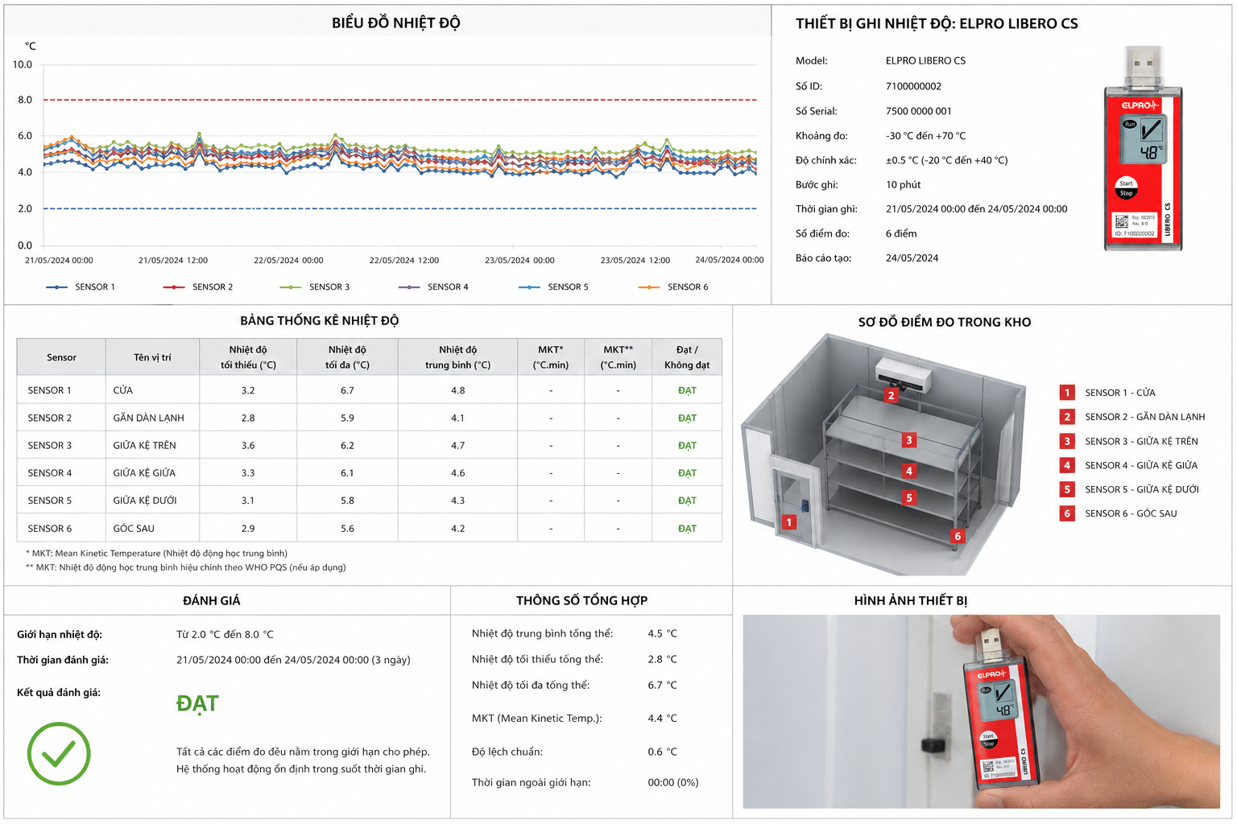Image resolution: width=1237 pixels, height=824 pixels.
Task: Click red marker 2 near the cooling unit
Action: click(x=891, y=395)
